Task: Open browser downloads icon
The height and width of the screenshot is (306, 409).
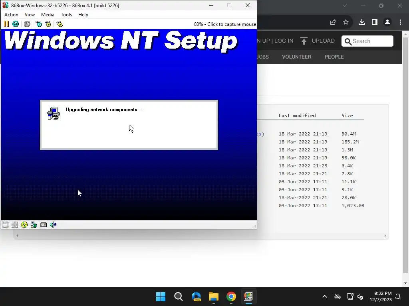Action: (x=362, y=22)
